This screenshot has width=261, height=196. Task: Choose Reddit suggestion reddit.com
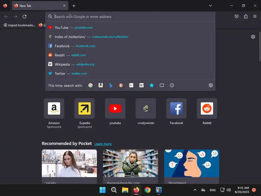coord(130,55)
